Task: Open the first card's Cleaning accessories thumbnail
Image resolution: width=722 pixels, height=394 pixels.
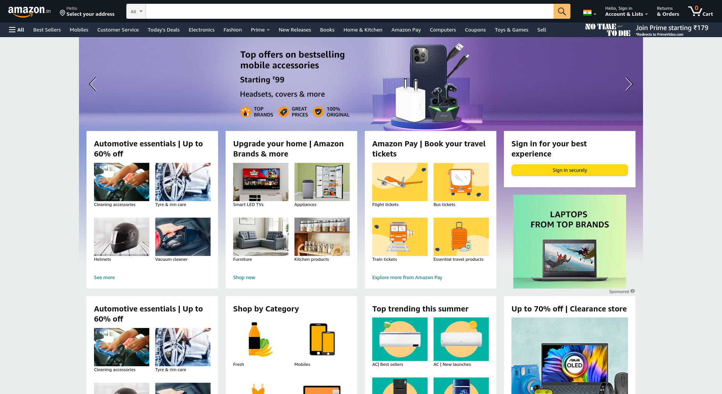Action: click(121, 182)
